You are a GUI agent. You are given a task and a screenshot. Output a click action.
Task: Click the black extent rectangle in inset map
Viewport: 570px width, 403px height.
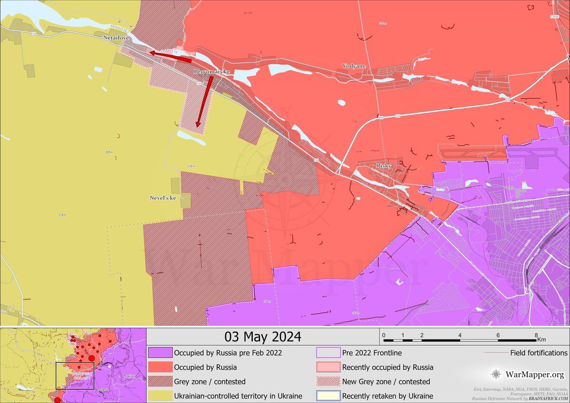click(x=75, y=376)
